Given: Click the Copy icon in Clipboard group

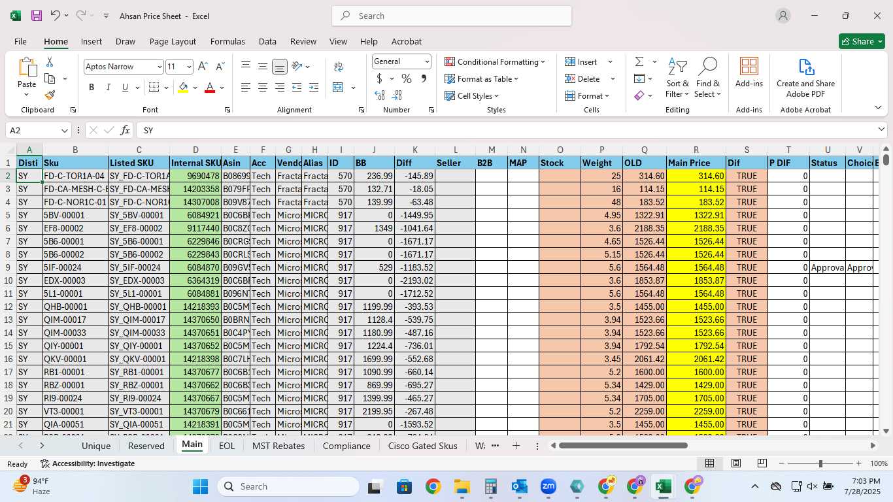Looking at the screenshot, I should pyautogui.click(x=50, y=78).
